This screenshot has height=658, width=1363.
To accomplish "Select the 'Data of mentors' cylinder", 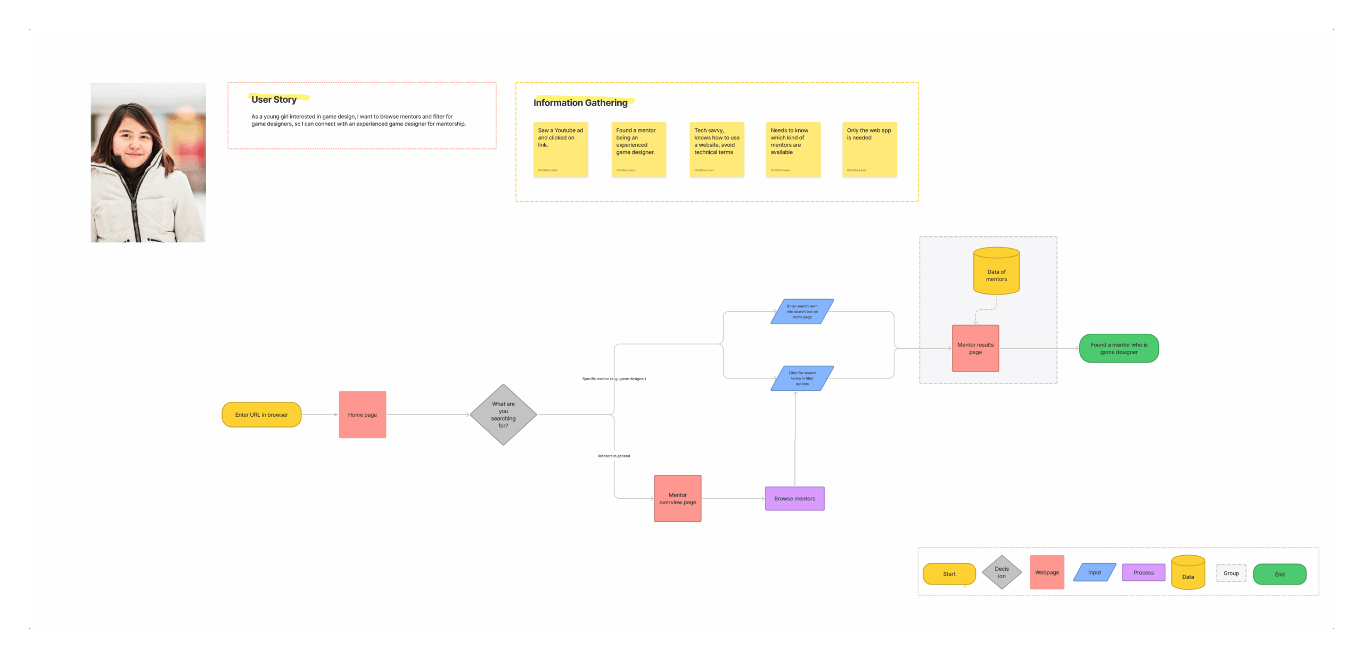I will pyautogui.click(x=996, y=273).
